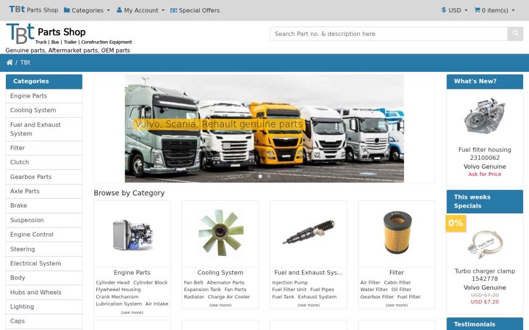This screenshot has height=330, width=529.
Task: Click the Charge Air Cooler subcategory link
Action: (229, 297)
